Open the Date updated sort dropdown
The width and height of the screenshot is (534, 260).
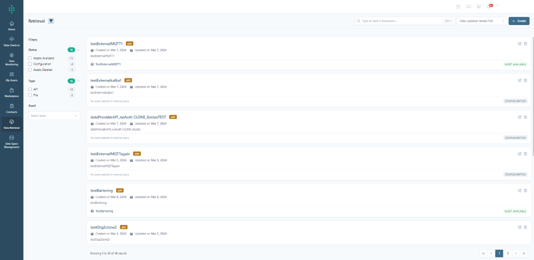tap(481, 21)
